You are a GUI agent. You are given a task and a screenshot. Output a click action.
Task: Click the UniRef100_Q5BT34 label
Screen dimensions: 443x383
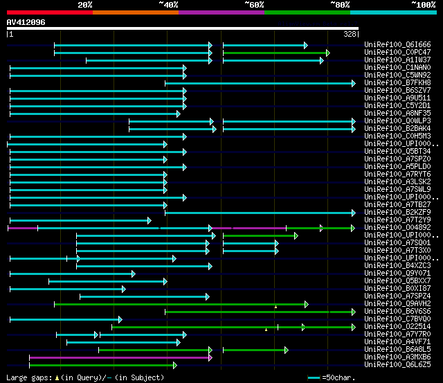[397, 152]
